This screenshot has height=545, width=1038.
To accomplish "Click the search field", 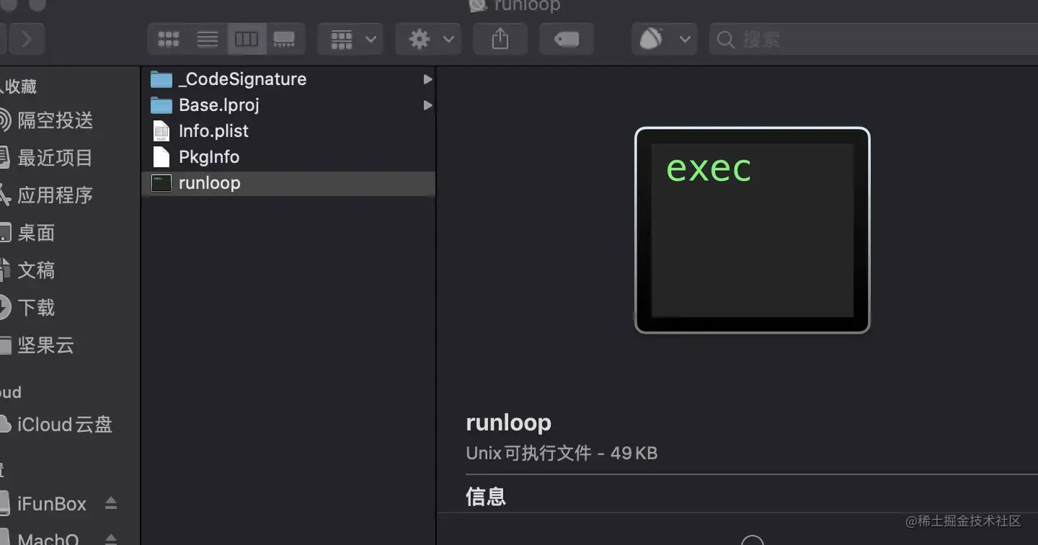I will pos(874,39).
